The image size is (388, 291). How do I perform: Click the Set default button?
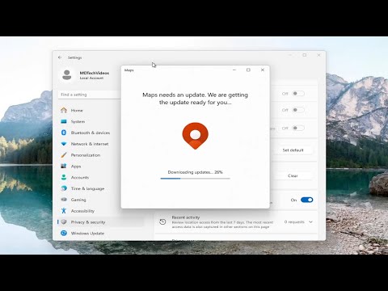pos(293,150)
